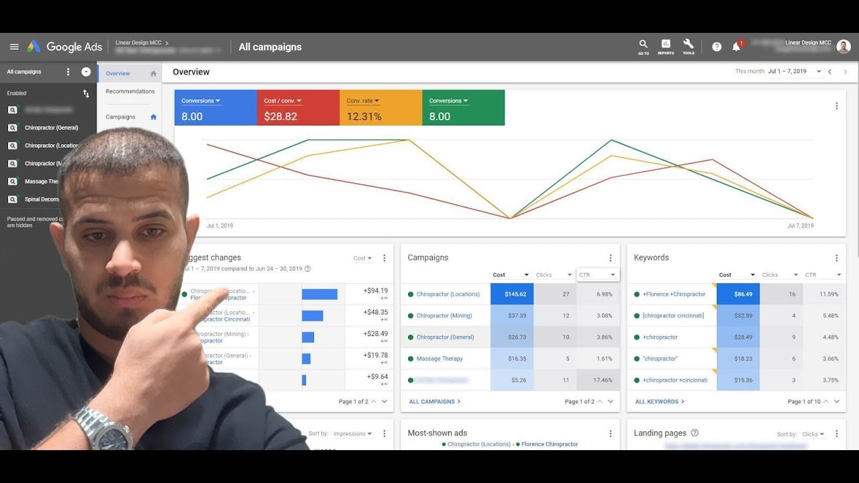Go to next page of Campaigns card
859x483 pixels.
click(x=611, y=402)
